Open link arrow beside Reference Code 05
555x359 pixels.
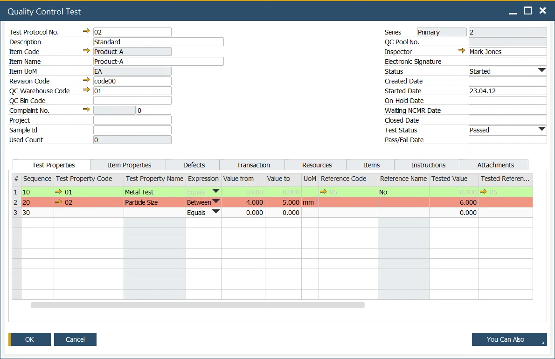(x=323, y=192)
